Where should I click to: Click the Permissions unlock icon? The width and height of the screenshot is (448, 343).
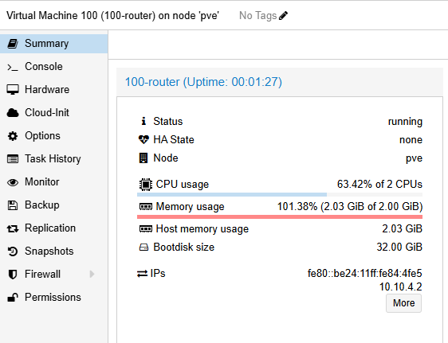coord(13,298)
